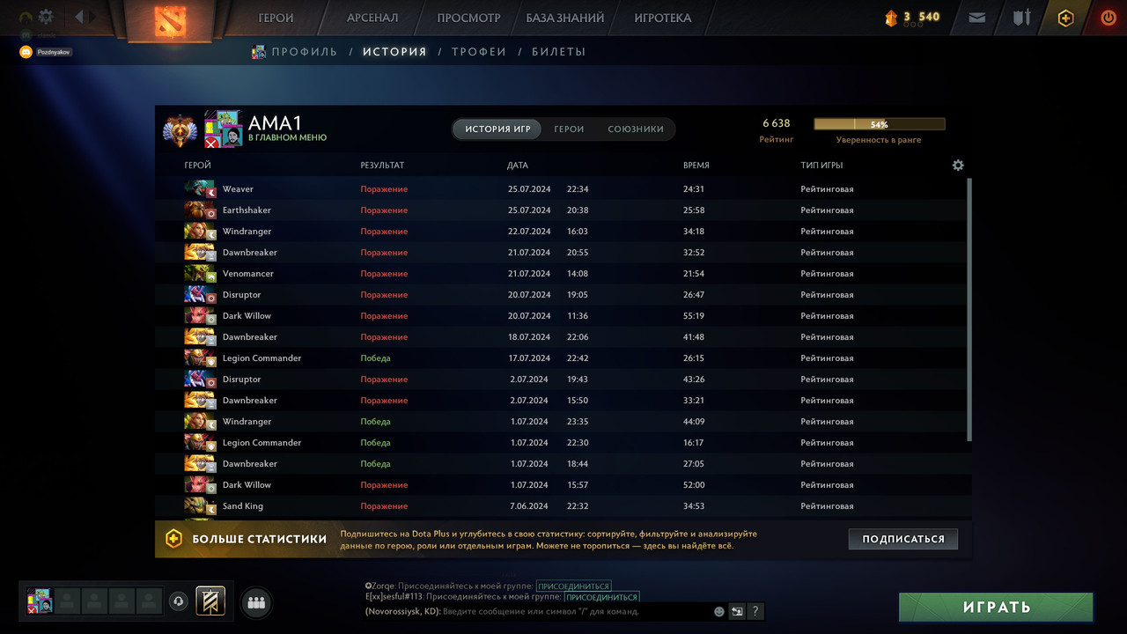Switch to the Герои stats toggle

pyautogui.click(x=569, y=129)
